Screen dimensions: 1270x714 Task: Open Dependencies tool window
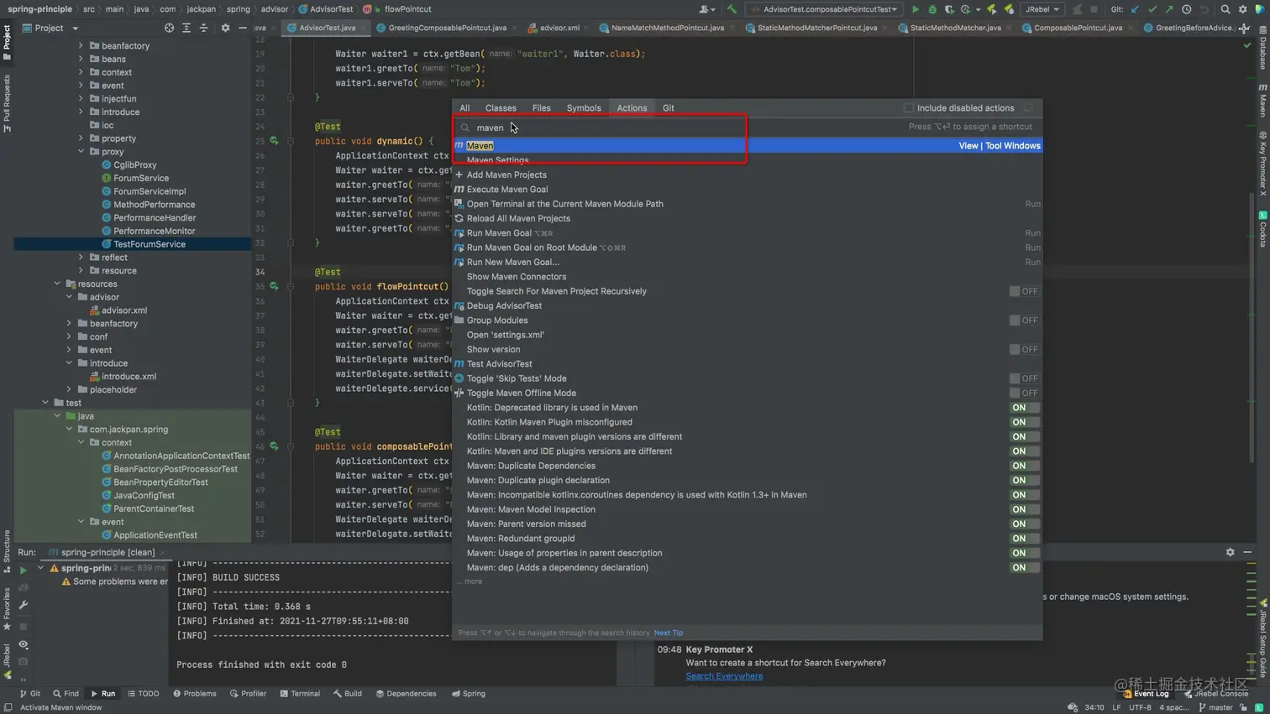(406, 694)
